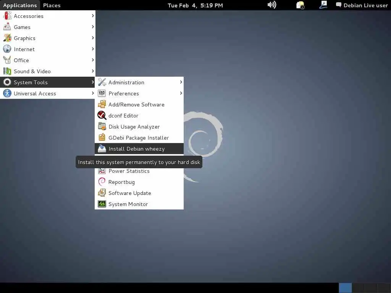Viewport: 391px width, 293px height.
Task: Select GDebi Package Installer label
Action: 139,138
